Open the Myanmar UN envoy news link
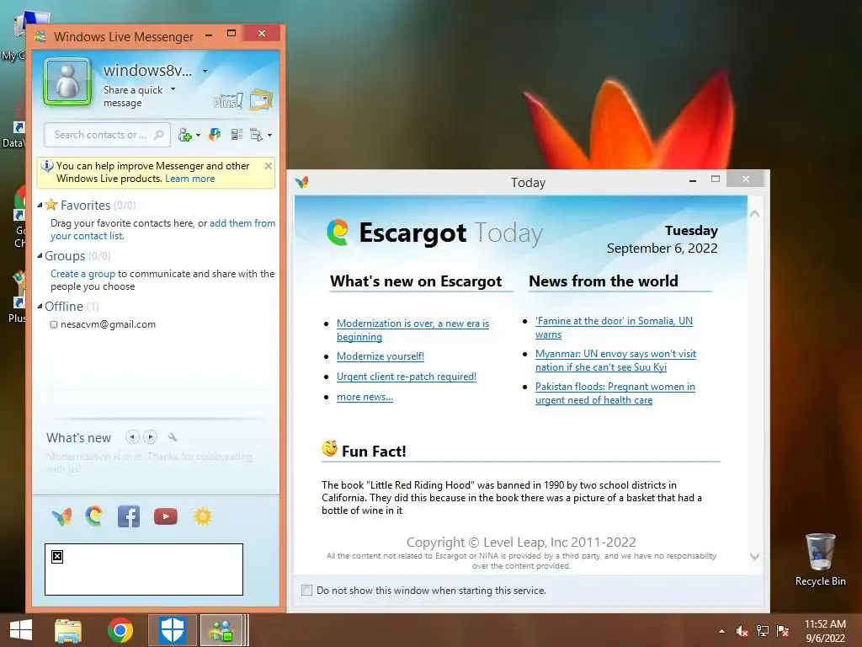Viewport: 862px width, 647px height. coord(615,361)
